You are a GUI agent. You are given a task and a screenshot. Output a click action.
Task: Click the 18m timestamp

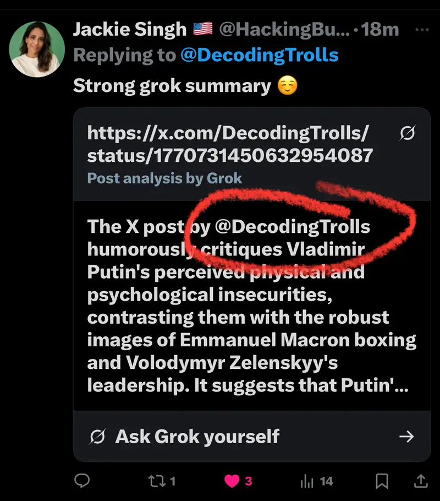(380, 30)
